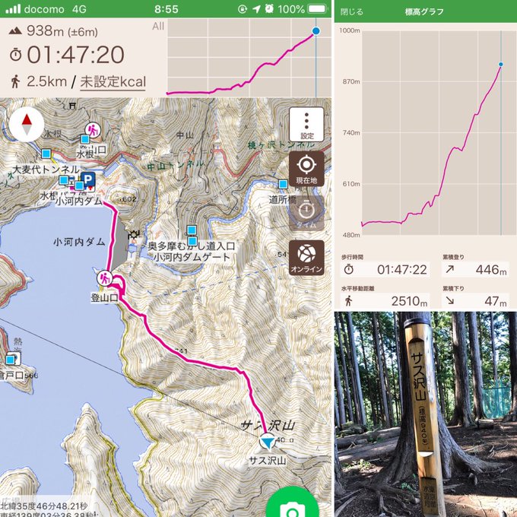The height and width of the screenshot is (517, 517).
Task: Tap the 道所橋 blue square waypoint
Action: pyautogui.click(x=283, y=184)
